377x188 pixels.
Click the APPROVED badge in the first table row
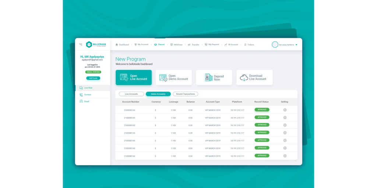[262, 109]
